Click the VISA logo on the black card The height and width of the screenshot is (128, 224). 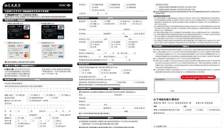[61, 37]
